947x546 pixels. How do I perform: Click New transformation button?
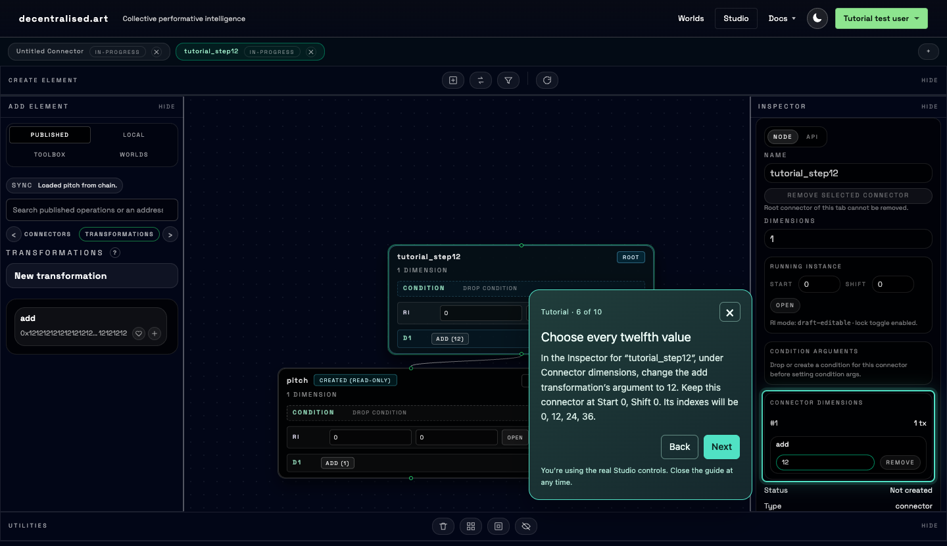coord(92,276)
